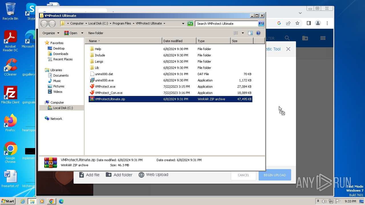Image resolution: width=365 pixels, height=205 pixels.
Task: Click the BEGIN UPLOAD button
Action: click(x=275, y=175)
